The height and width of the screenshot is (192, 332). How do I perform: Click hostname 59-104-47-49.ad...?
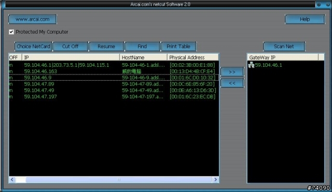pyautogui.click(x=143, y=91)
